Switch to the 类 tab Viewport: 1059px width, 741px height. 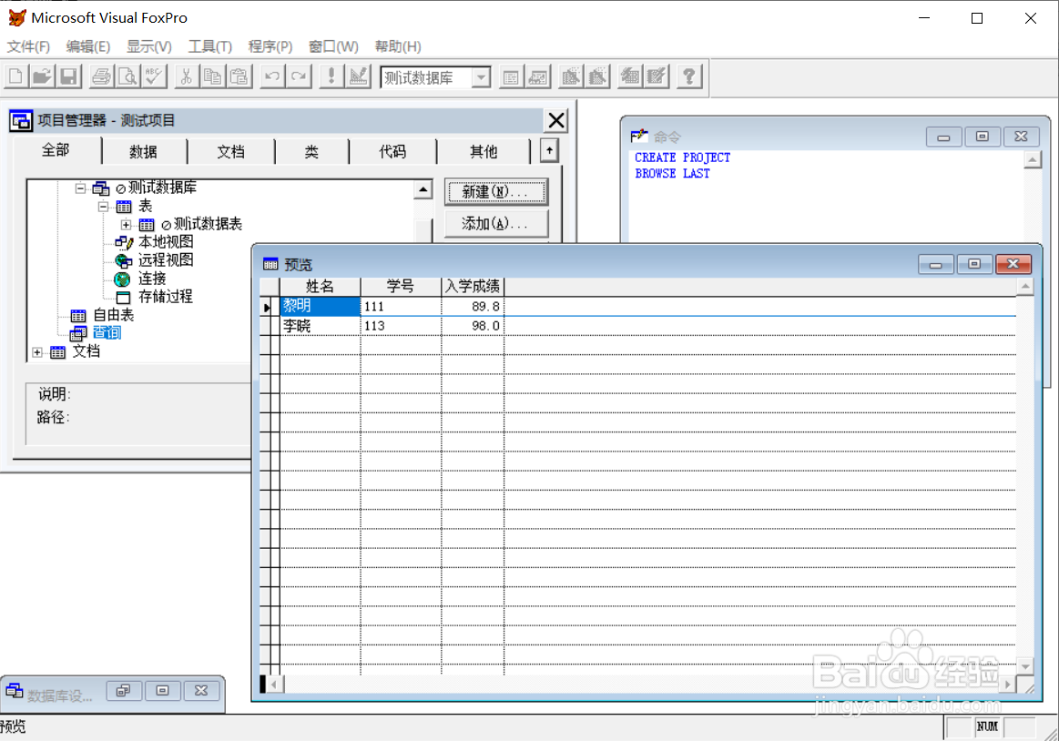click(x=311, y=151)
